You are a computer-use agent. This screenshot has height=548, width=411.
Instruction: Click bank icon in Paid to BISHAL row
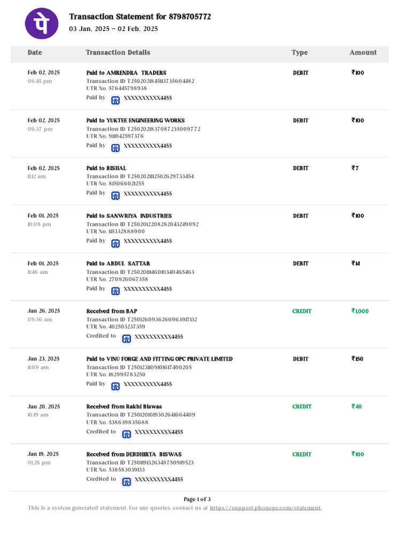point(115,195)
